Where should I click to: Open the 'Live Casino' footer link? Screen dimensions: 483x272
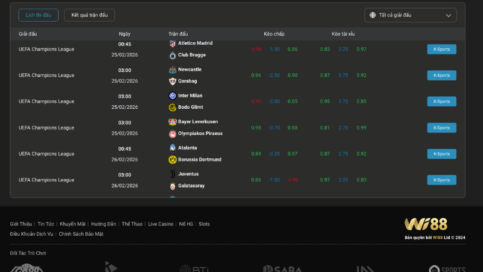[x=161, y=224]
